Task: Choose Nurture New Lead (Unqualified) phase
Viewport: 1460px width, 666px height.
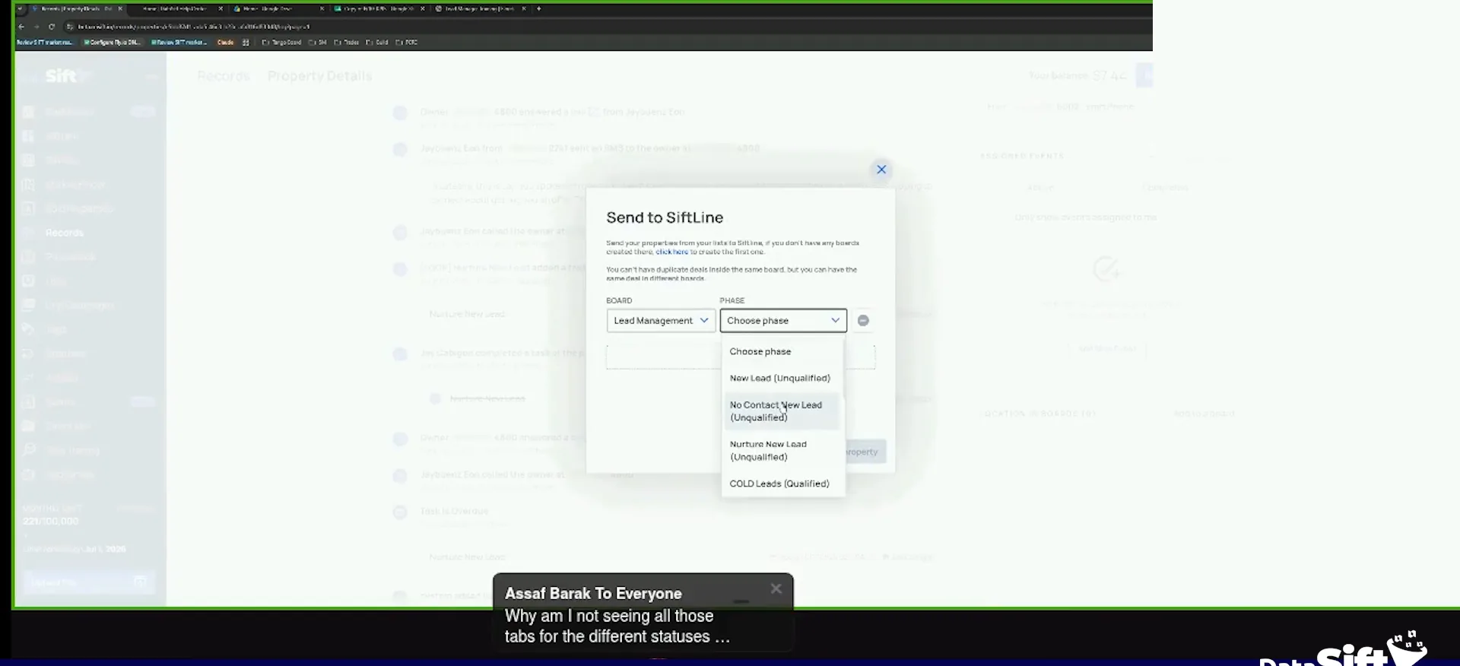Action: tap(782, 451)
